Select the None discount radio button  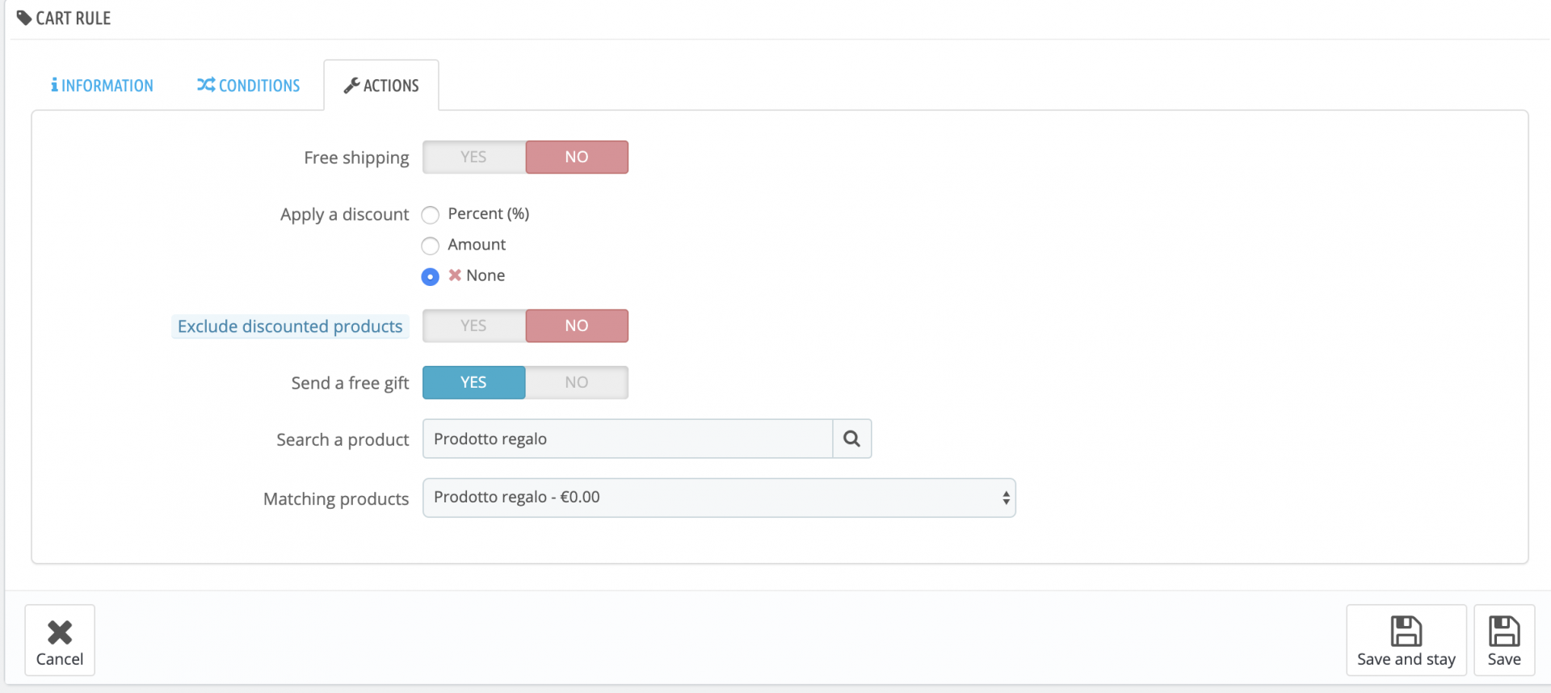click(x=431, y=276)
